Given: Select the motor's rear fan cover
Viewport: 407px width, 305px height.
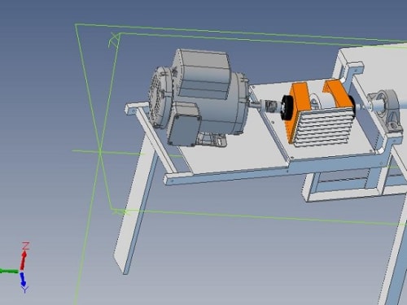Looking at the screenshot, I should coord(160,97).
